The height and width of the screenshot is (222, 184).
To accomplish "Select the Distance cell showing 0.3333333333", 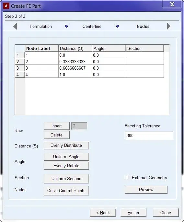I will point(75,62).
